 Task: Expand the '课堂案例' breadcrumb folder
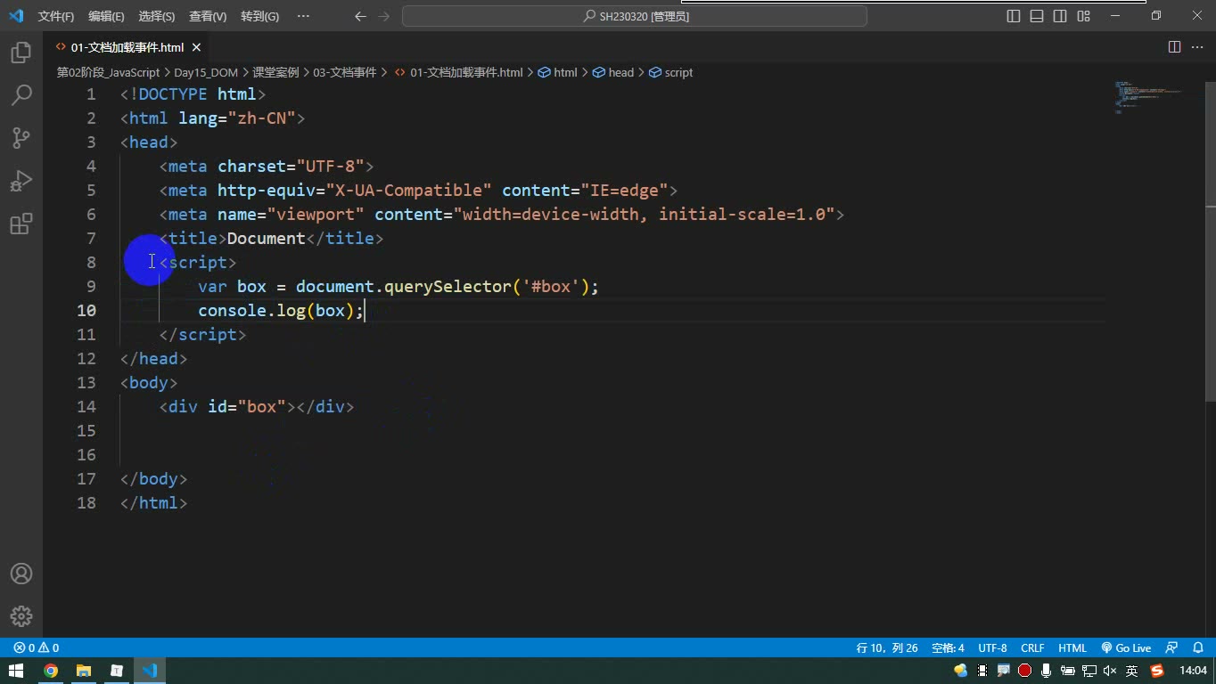coord(275,73)
